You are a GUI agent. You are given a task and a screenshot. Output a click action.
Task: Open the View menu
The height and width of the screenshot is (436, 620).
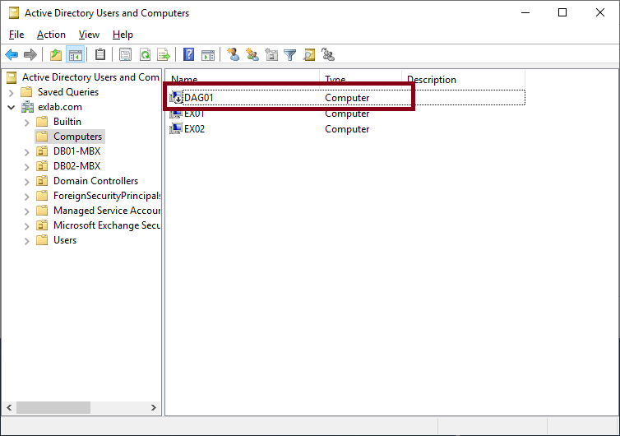[x=89, y=35]
